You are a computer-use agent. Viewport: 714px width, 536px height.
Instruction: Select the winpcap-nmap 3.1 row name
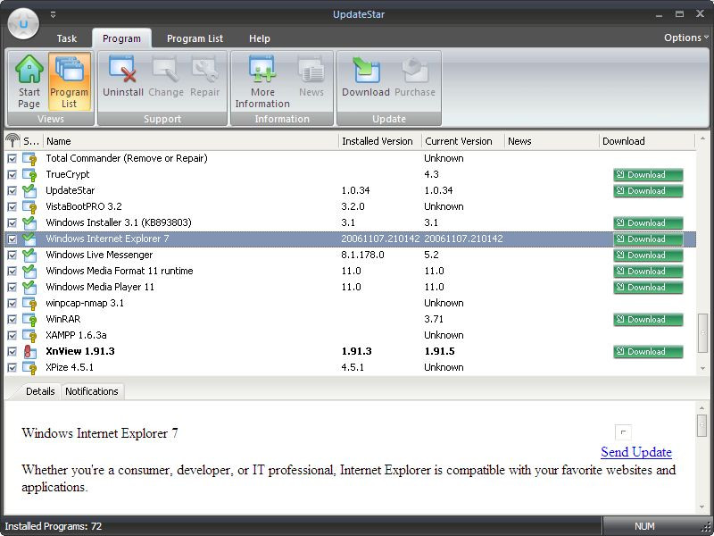[85, 303]
